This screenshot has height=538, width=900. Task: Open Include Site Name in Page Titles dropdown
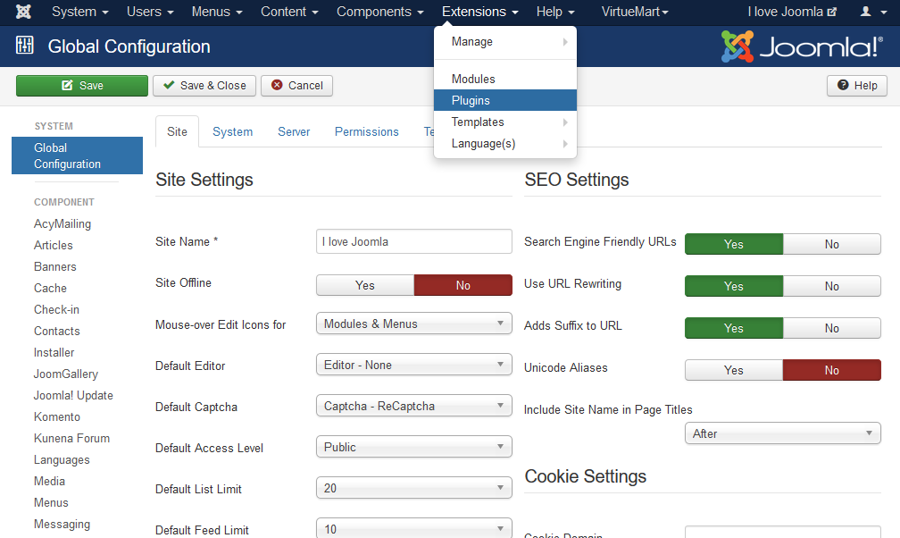pos(783,433)
